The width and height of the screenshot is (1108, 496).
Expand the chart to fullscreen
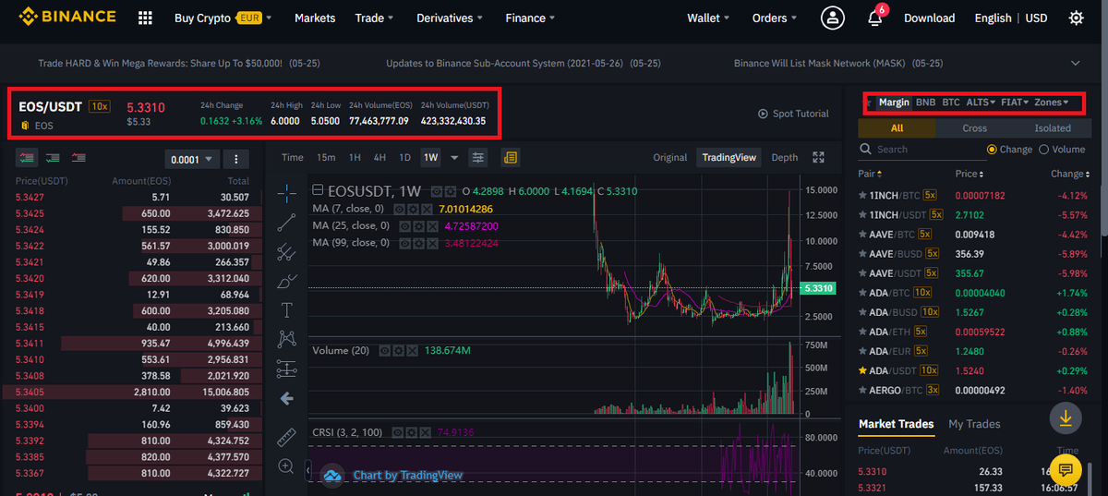pyautogui.click(x=818, y=158)
